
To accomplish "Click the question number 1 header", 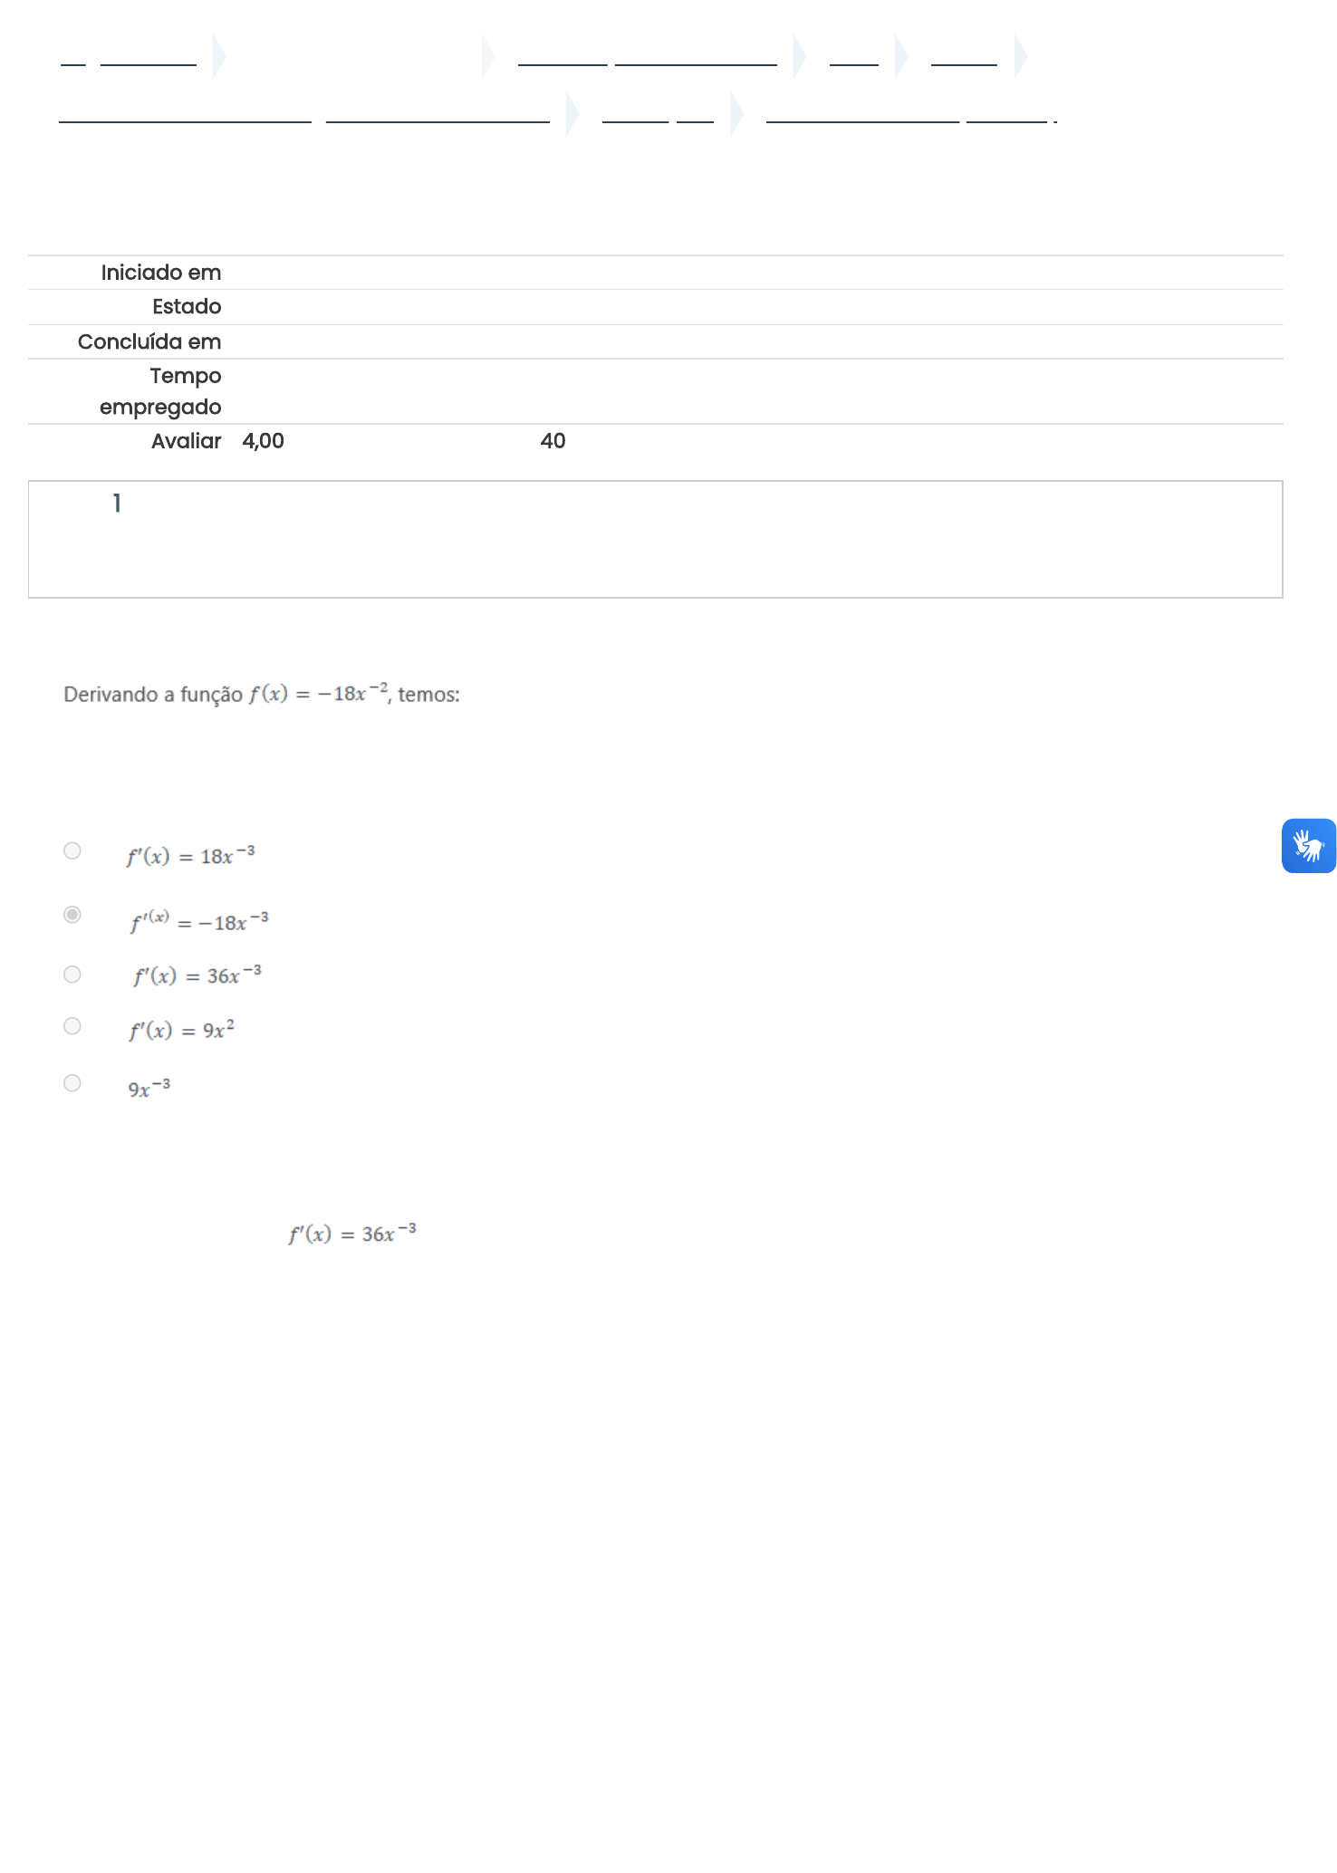I will click(x=117, y=504).
